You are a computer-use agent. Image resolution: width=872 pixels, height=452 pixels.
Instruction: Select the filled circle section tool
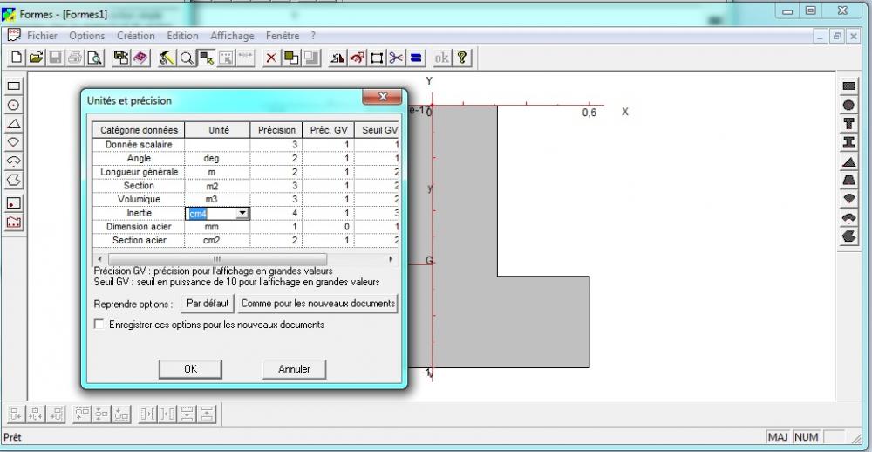click(848, 105)
